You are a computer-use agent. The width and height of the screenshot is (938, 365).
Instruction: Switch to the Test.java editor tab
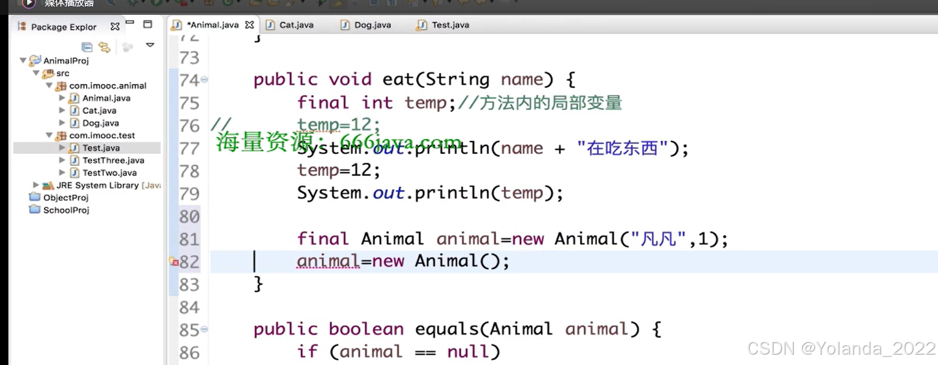pos(450,25)
